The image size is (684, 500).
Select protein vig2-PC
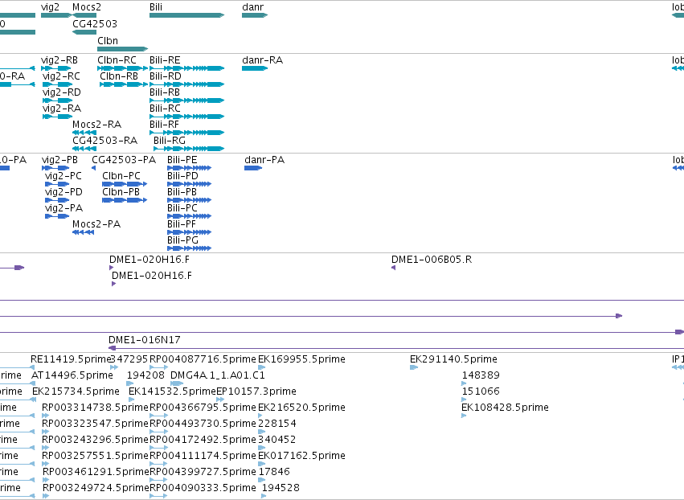pyautogui.click(x=63, y=176)
